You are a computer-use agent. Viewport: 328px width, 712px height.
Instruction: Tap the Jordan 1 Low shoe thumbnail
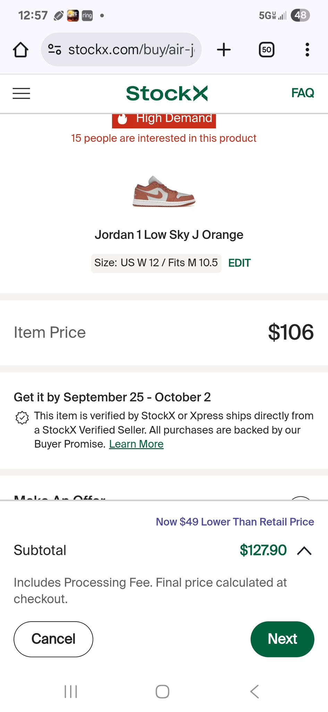[x=164, y=192]
